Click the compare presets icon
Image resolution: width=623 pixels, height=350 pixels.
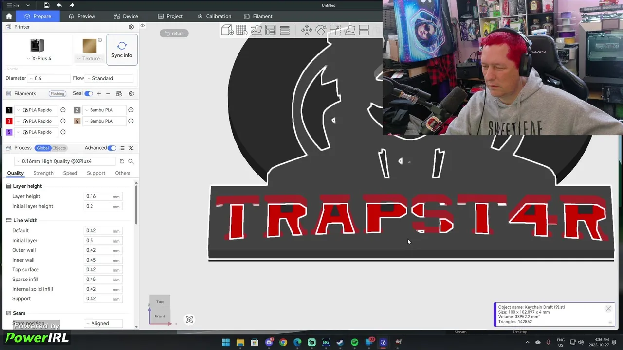(131, 148)
